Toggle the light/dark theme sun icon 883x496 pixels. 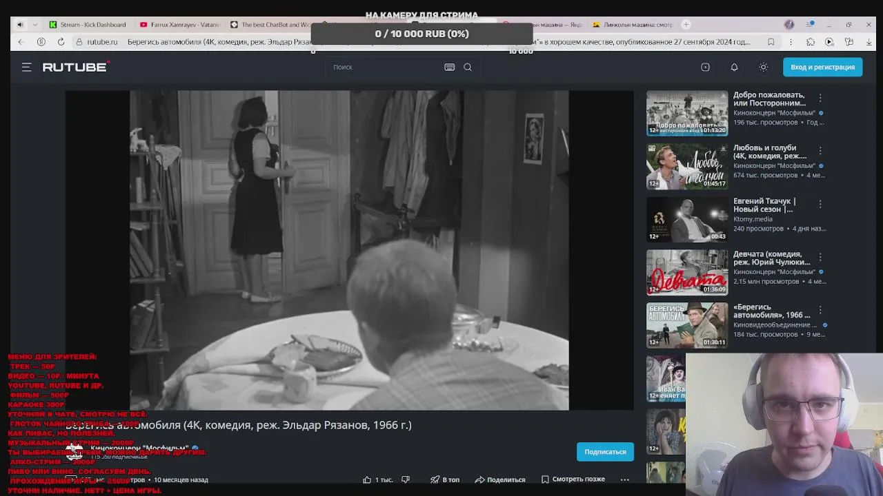[763, 67]
